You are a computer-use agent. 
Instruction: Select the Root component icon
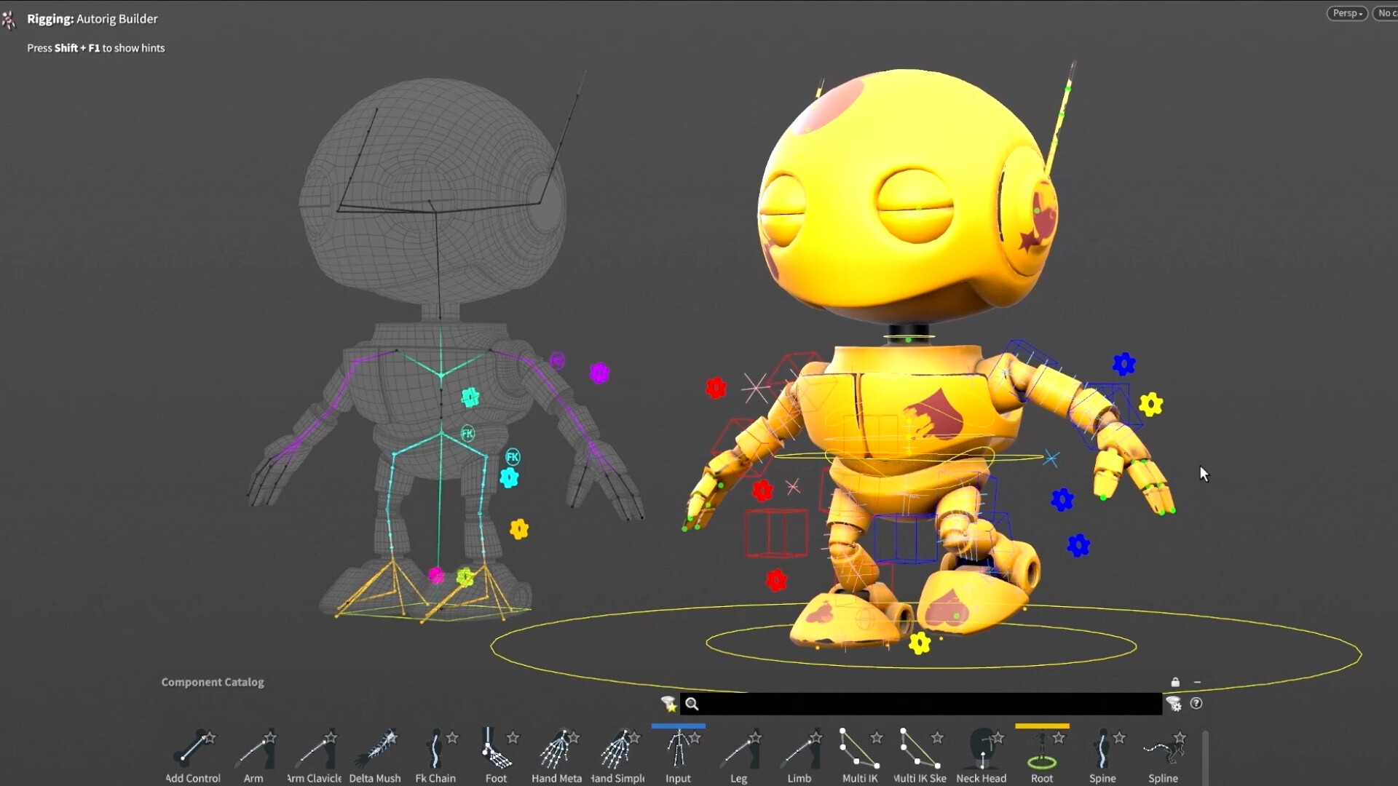(1042, 753)
